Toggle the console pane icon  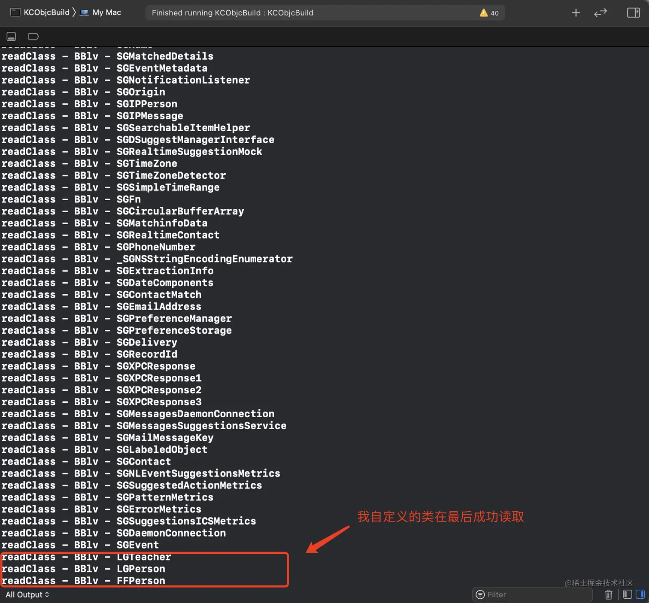coord(640,594)
